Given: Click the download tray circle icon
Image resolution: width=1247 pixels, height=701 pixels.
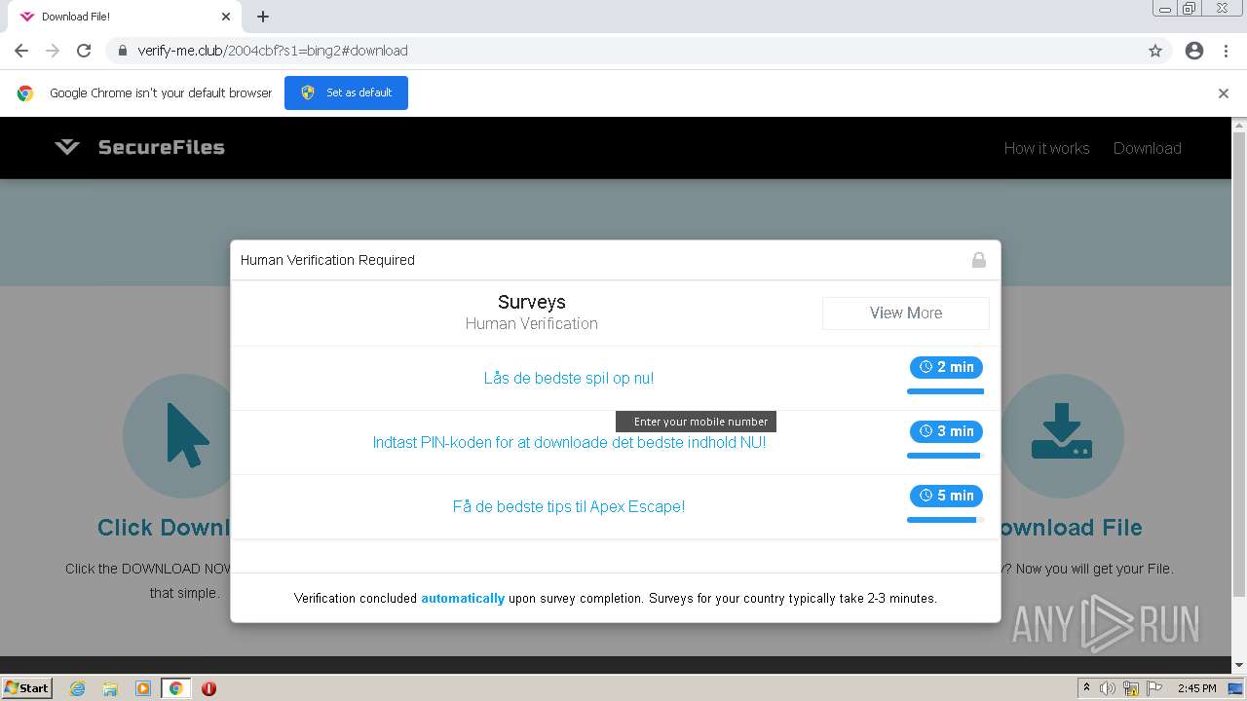Looking at the screenshot, I should coord(1062,436).
